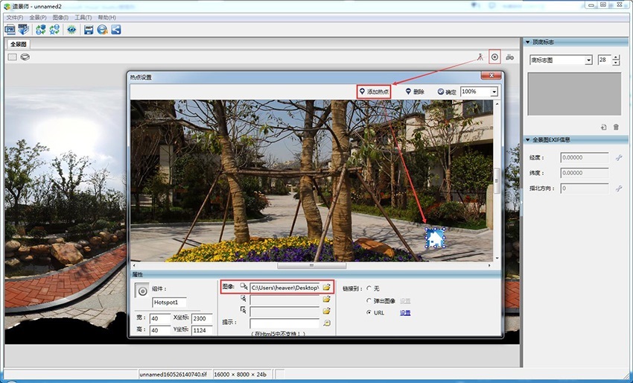The width and height of the screenshot is (633, 383).
Task: Click the tripod icon above the panorama
Action: (480, 57)
